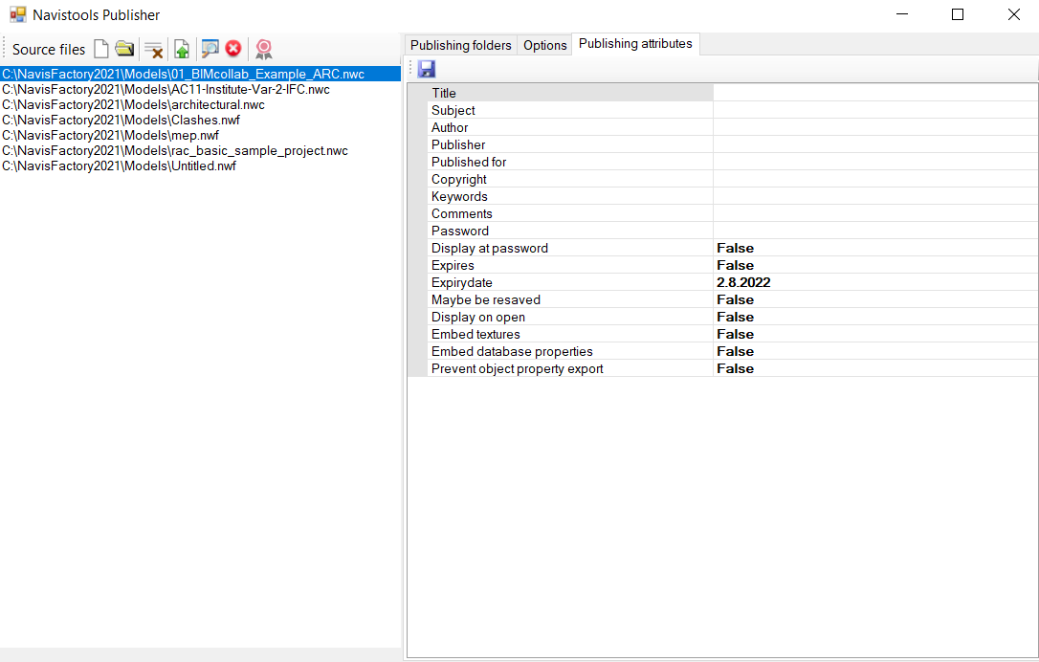Click the Navistools Publisher app icon in title bar
Viewport: 1039px width, 662px height.
[x=18, y=14]
